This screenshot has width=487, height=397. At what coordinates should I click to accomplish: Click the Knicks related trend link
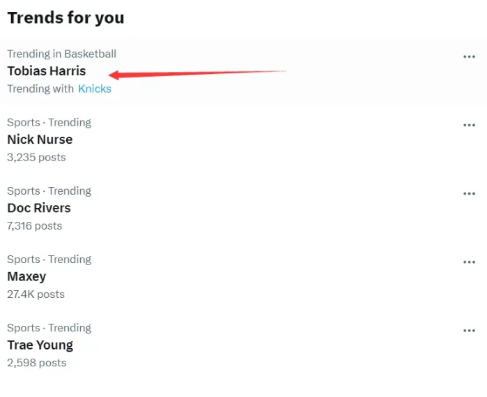[95, 89]
